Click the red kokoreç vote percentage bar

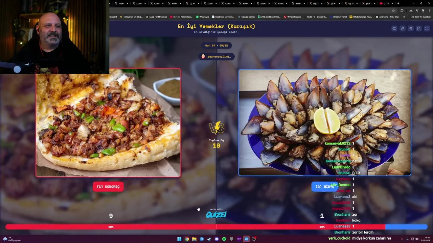coord(195,227)
